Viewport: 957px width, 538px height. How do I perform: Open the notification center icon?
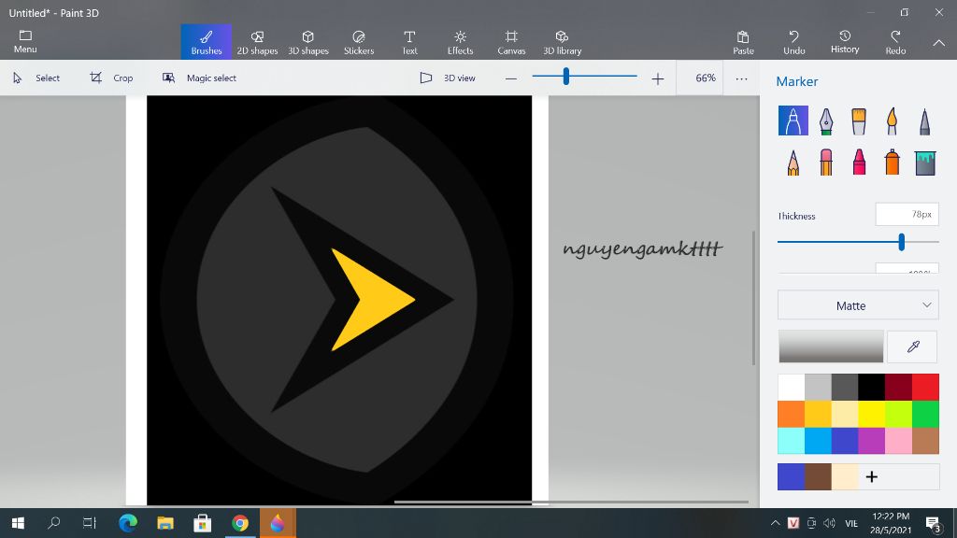(934, 523)
